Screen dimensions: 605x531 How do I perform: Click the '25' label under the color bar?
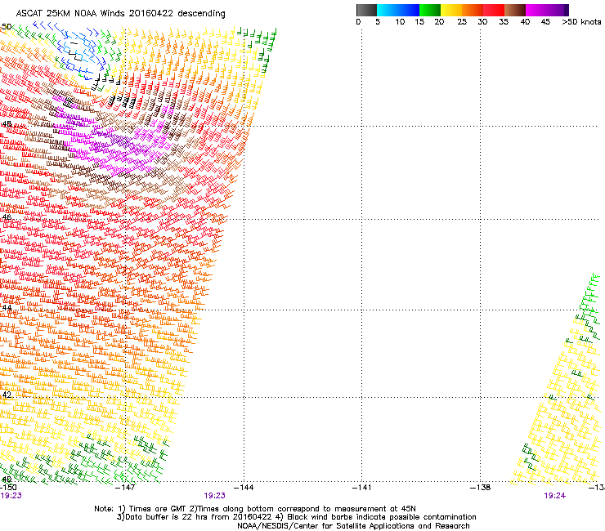click(462, 21)
